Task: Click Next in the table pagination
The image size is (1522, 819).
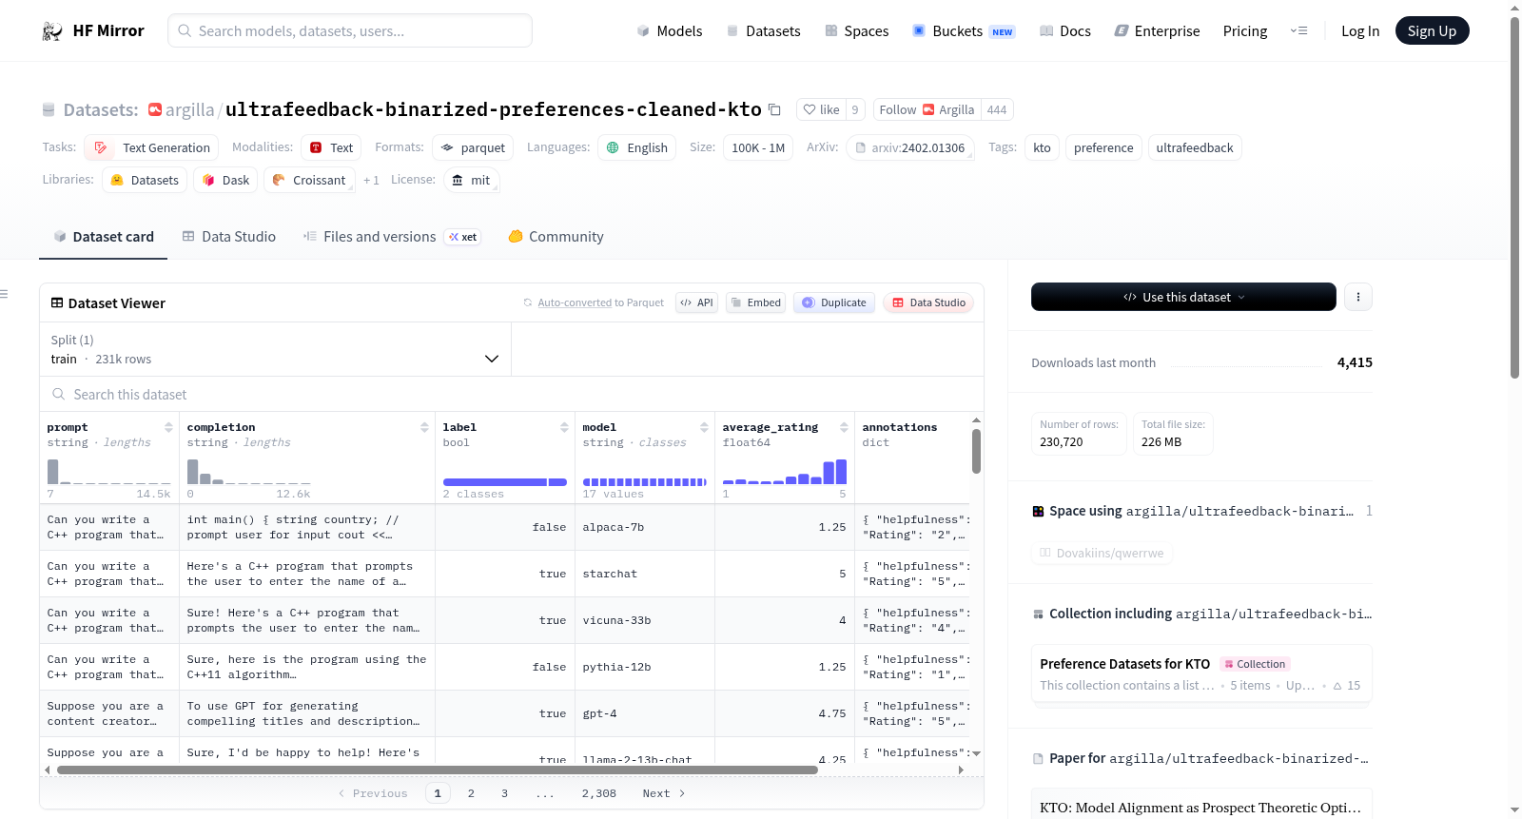Action: [664, 793]
